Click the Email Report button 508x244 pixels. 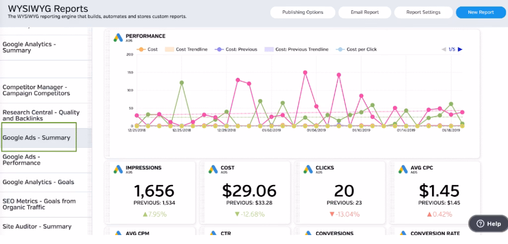click(x=365, y=12)
